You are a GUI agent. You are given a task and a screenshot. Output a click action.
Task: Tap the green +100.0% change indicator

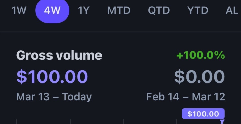(x=200, y=55)
